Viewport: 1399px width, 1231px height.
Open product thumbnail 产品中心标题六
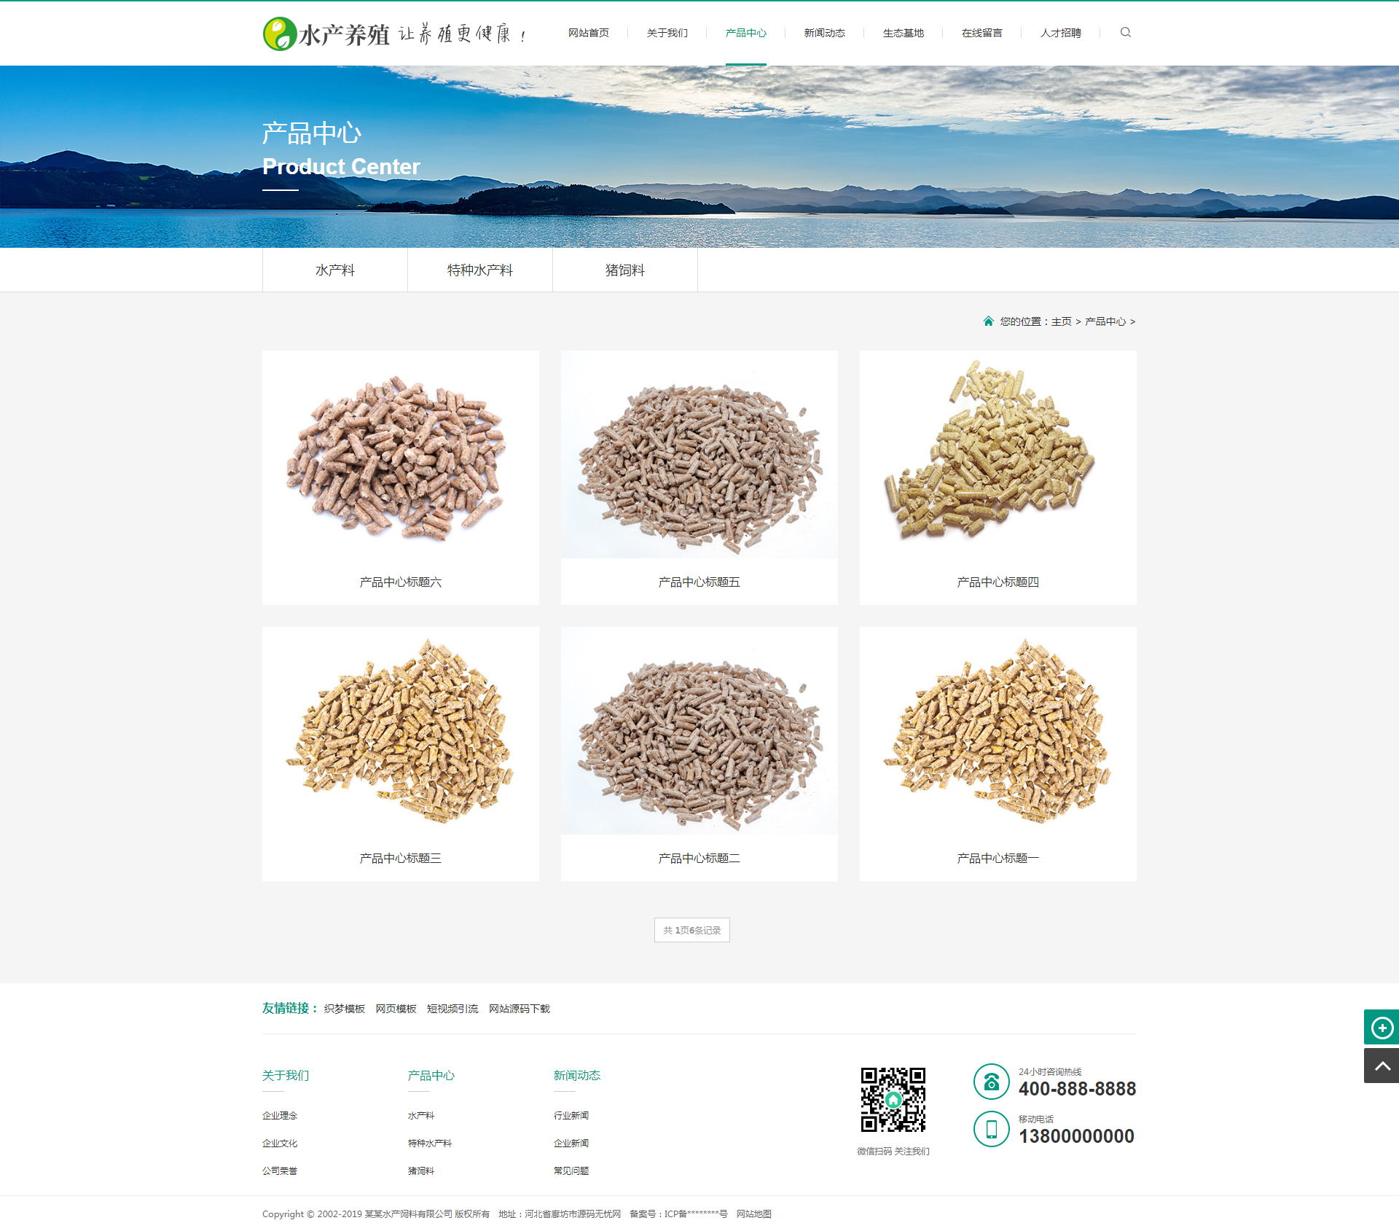pos(400,456)
